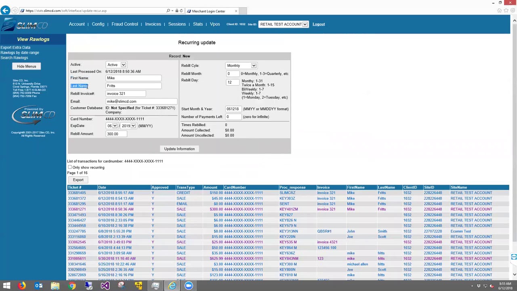Expand the Rebill Cycle Monthly dropdown
The image size is (517, 291).
[241, 65]
